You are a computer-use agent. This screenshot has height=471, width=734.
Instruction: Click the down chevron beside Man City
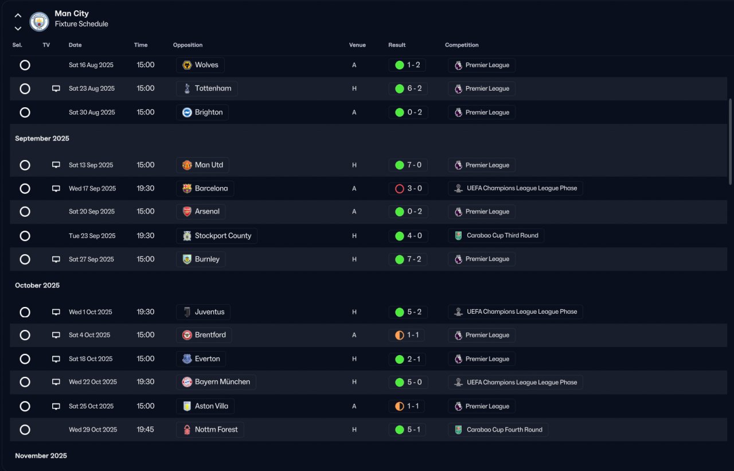pos(18,28)
